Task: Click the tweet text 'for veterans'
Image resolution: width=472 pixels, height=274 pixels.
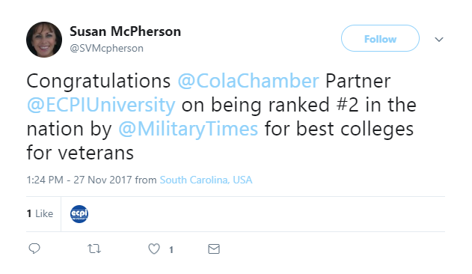Action: click(80, 153)
